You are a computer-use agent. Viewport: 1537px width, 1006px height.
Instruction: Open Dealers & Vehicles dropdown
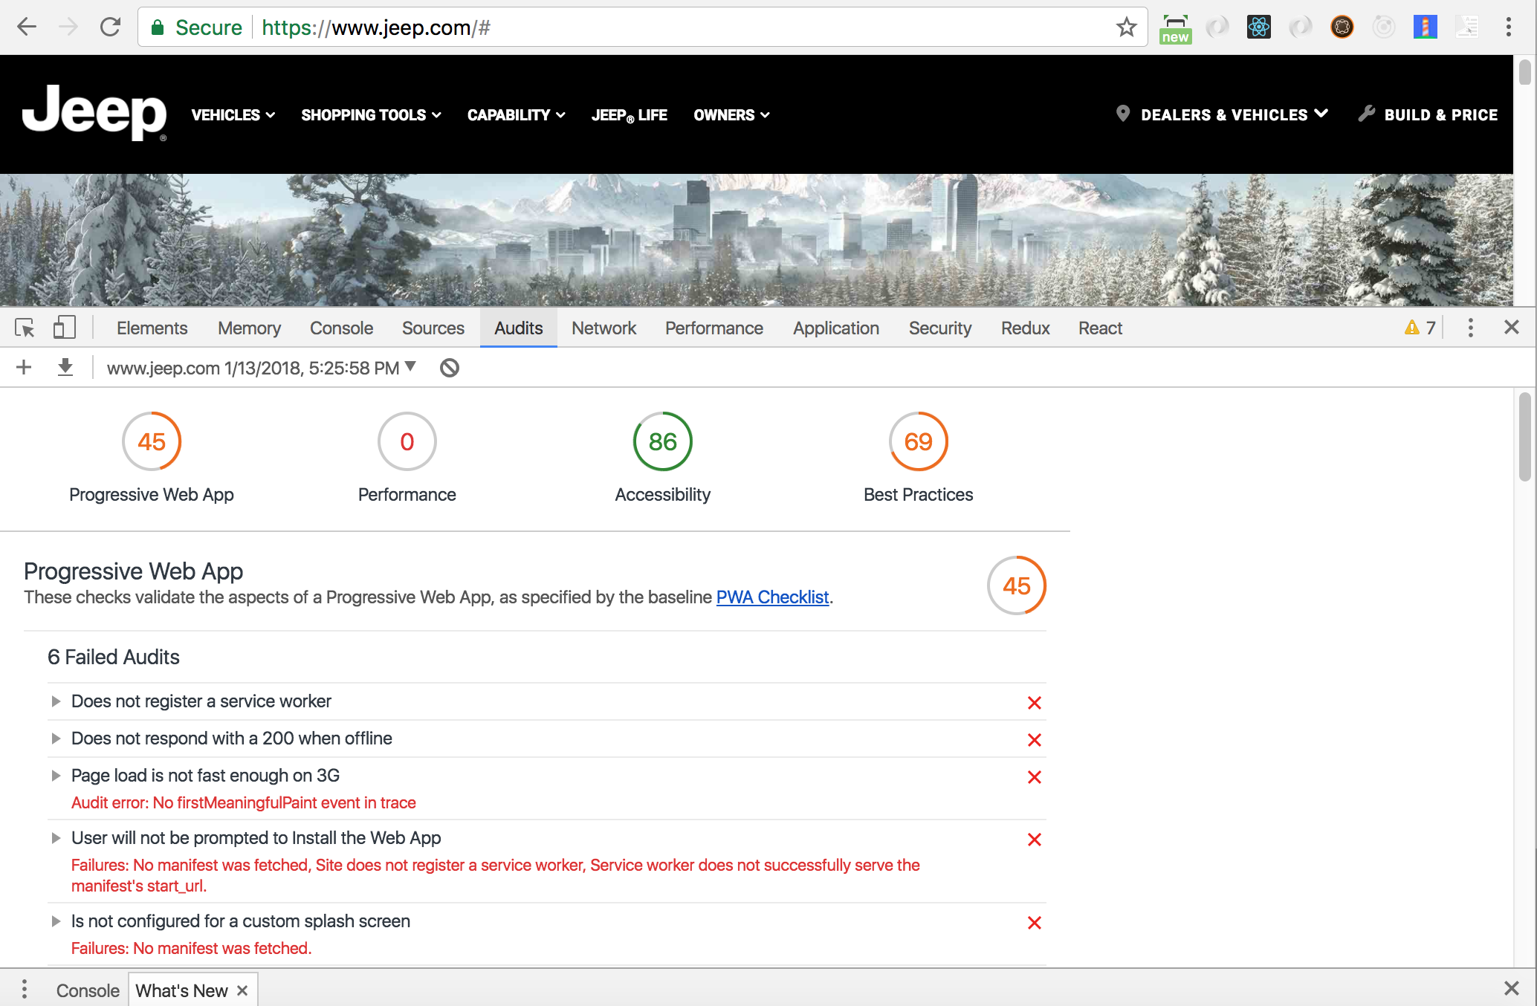tap(1234, 114)
